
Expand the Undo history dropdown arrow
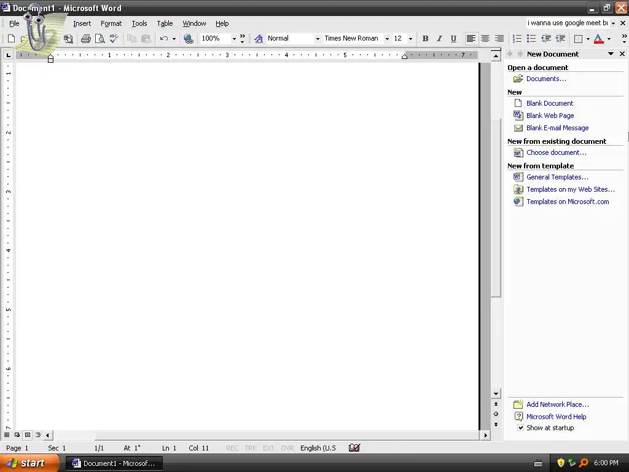174,39
